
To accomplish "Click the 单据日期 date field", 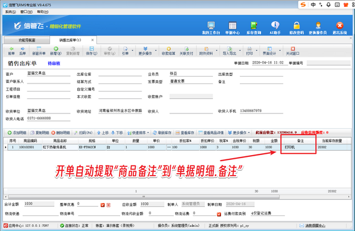I will click(270, 63).
